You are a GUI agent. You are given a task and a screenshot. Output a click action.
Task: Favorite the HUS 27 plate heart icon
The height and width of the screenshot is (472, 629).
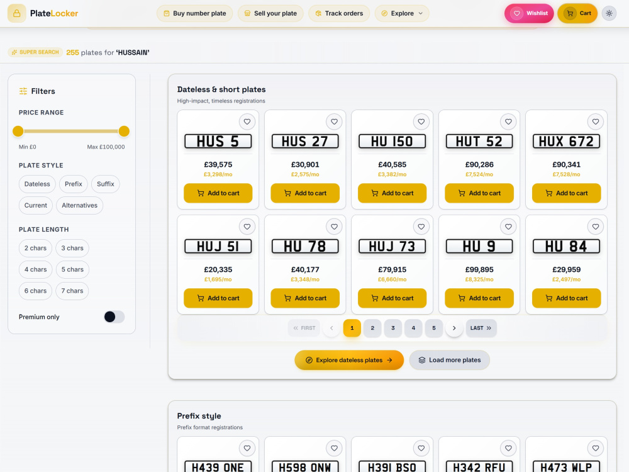[334, 121]
